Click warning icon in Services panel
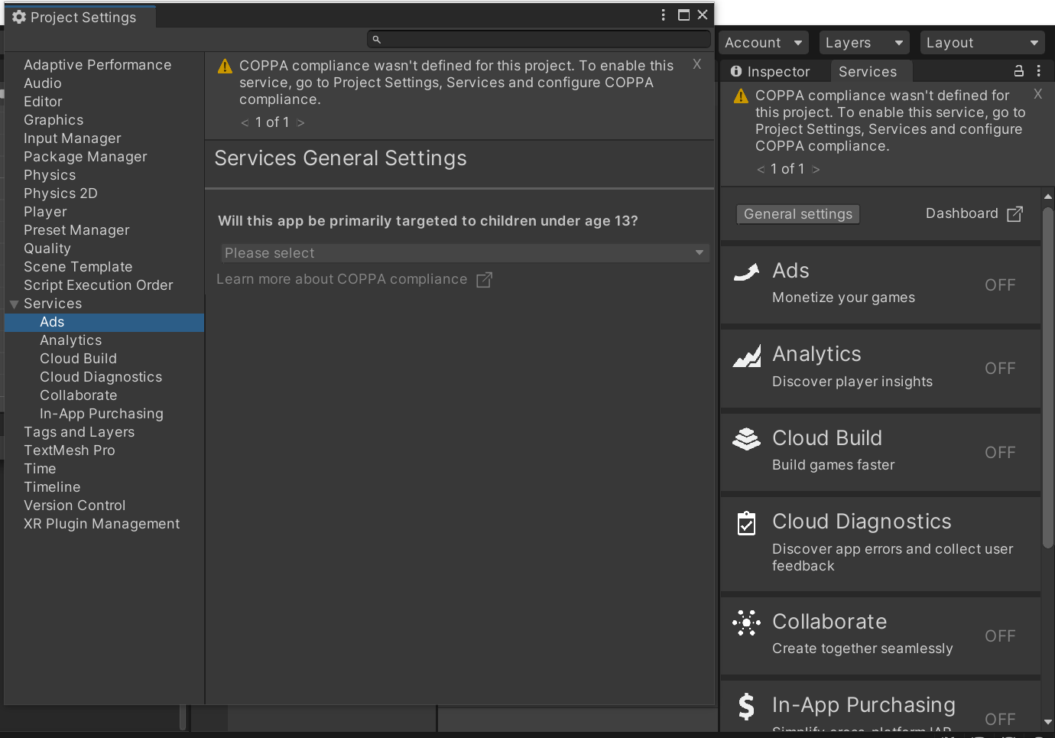 pyautogui.click(x=741, y=96)
